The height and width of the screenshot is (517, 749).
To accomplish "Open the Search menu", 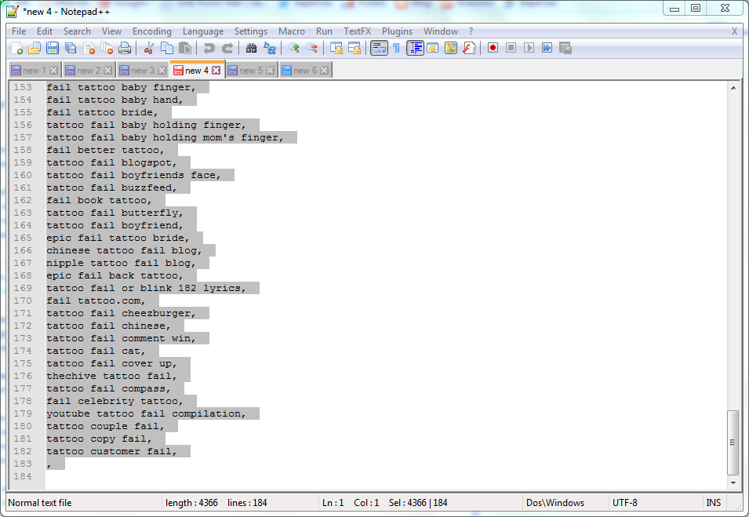I will pyautogui.click(x=77, y=31).
